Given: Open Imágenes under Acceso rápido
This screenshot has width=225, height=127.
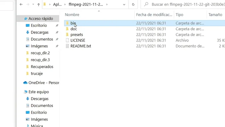Looking at the screenshot, I should click(x=39, y=46).
